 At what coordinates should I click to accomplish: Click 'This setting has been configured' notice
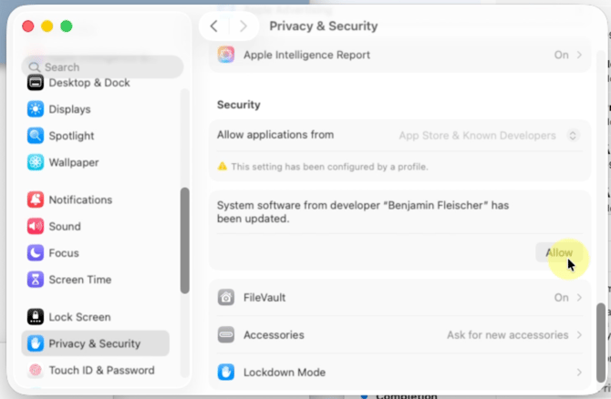(329, 167)
